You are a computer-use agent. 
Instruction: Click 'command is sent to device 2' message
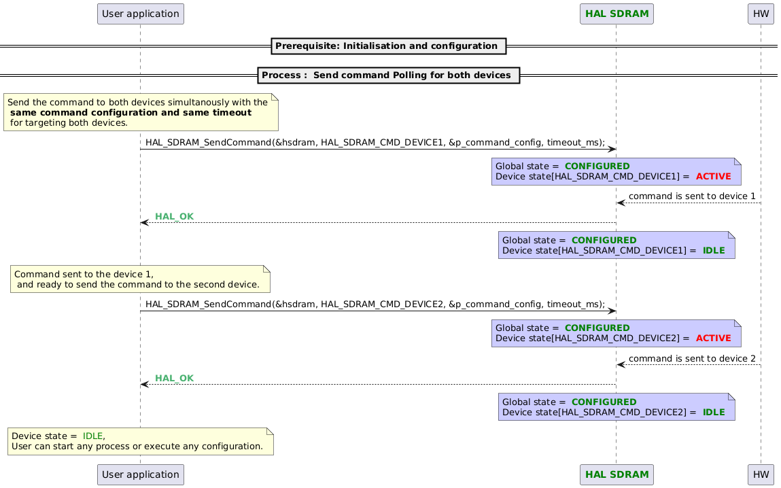tap(692, 359)
